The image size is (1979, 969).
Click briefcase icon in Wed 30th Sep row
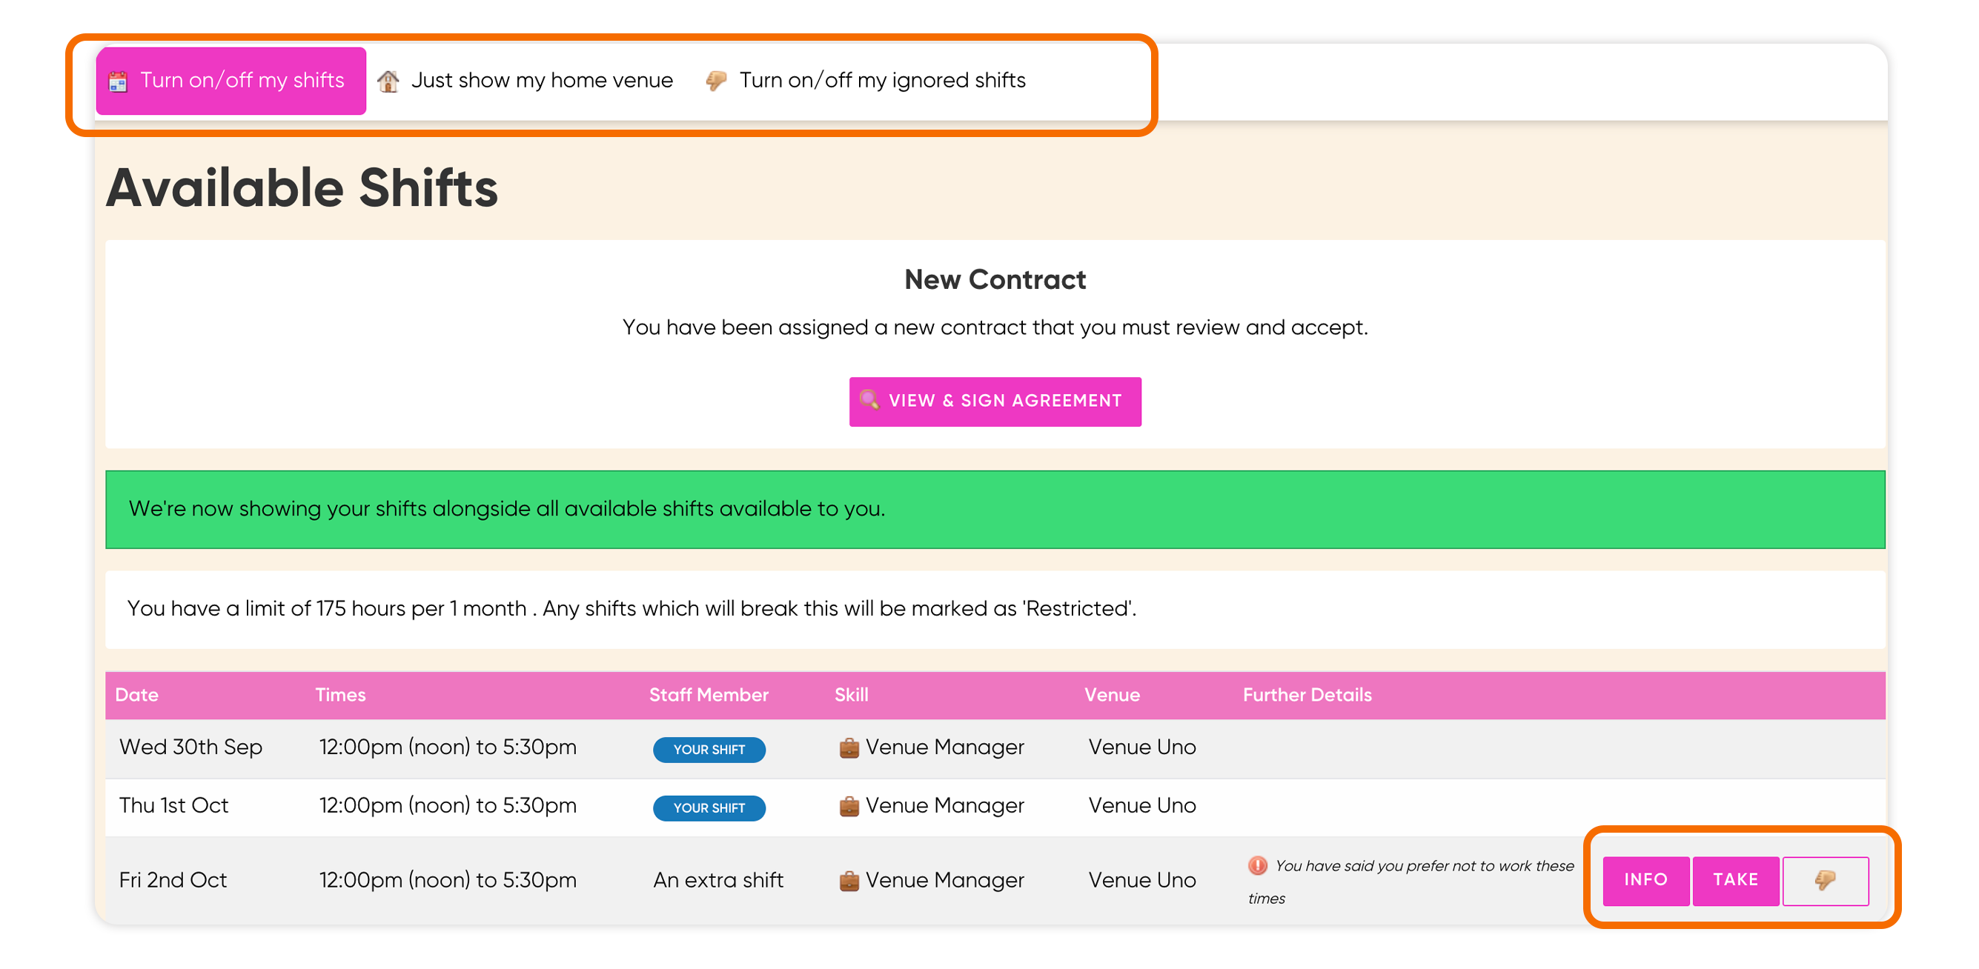pos(849,747)
